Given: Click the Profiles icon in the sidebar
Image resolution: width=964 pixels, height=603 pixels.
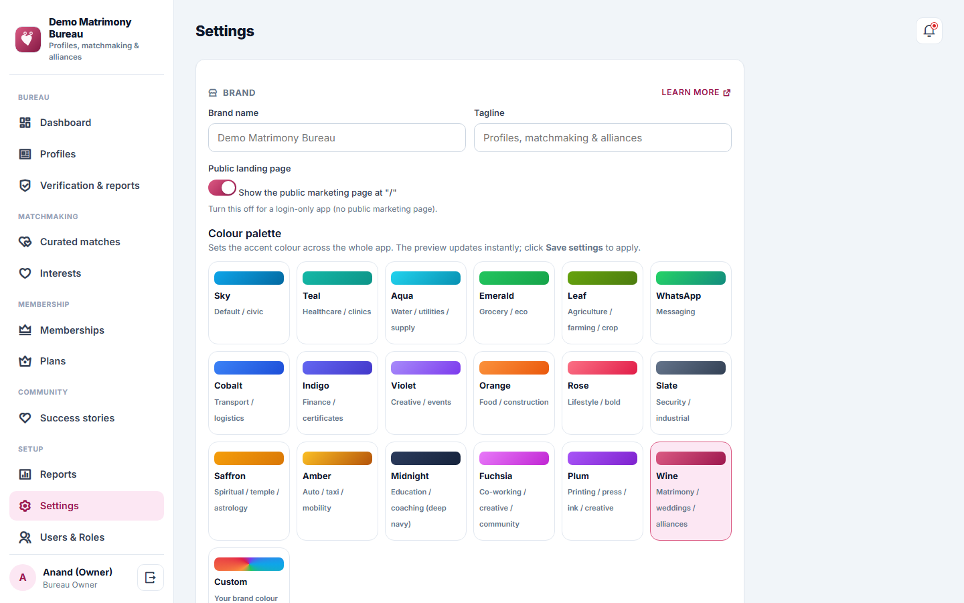Looking at the screenshot, I should point(25,154).
